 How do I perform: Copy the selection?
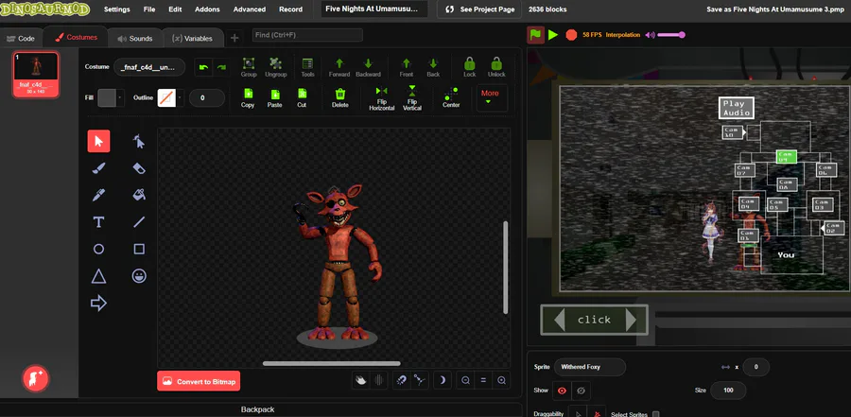[x=248, y=97]
